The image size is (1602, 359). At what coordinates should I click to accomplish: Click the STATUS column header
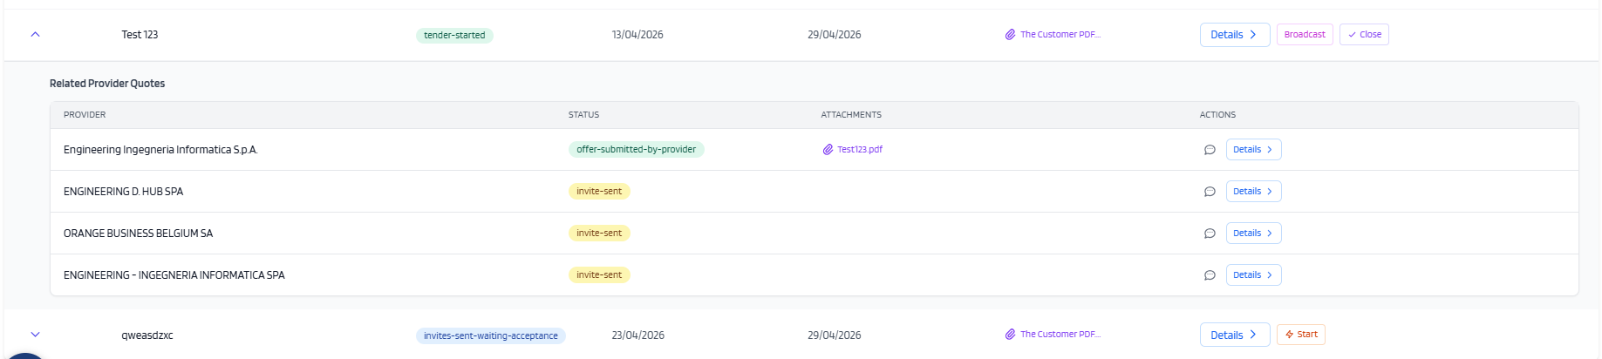tap(583, 115)
